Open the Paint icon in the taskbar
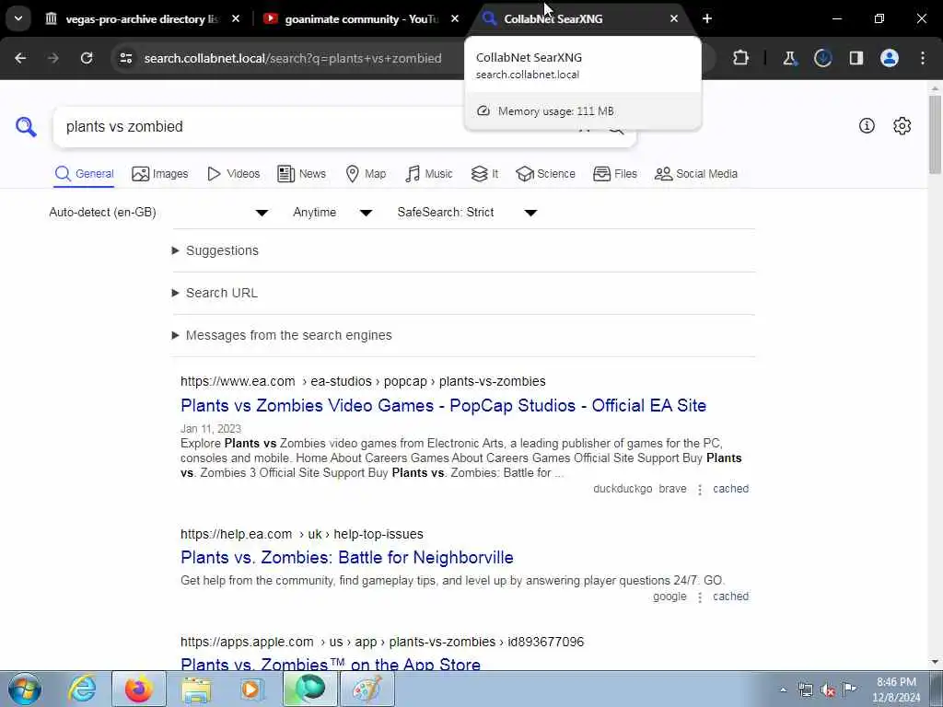 (367, 689)
